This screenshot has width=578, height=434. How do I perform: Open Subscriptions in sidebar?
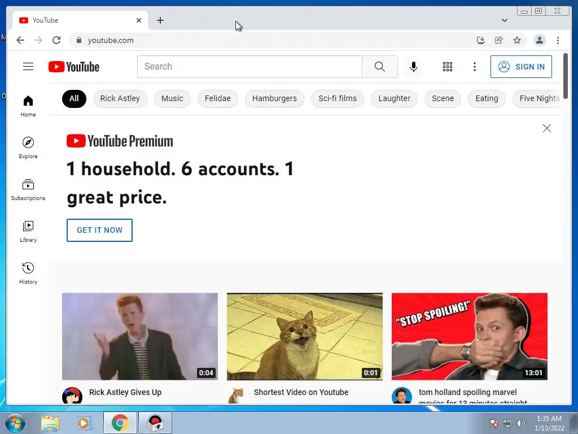(x=28, y=190)
